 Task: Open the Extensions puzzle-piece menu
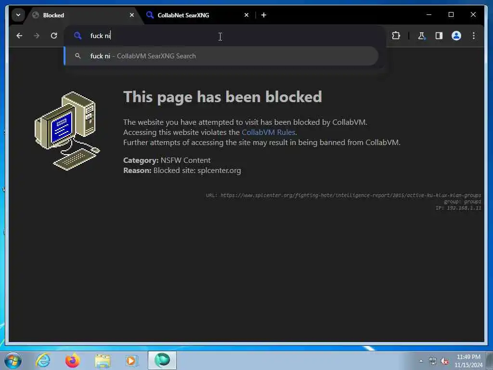(x=396, y=36)
